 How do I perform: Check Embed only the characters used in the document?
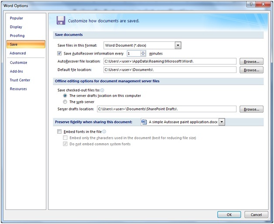tap(65, 138)
